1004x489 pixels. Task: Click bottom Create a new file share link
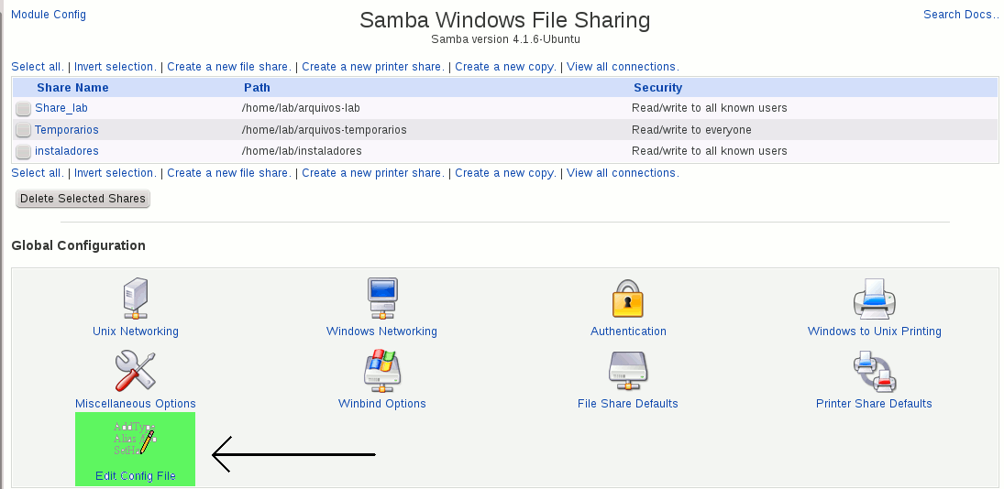point(229,172)
